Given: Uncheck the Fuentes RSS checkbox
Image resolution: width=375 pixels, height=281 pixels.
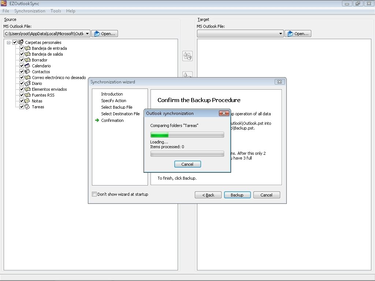Looking at the screenshot, I should pyautogui.click(x=22, y=95).
